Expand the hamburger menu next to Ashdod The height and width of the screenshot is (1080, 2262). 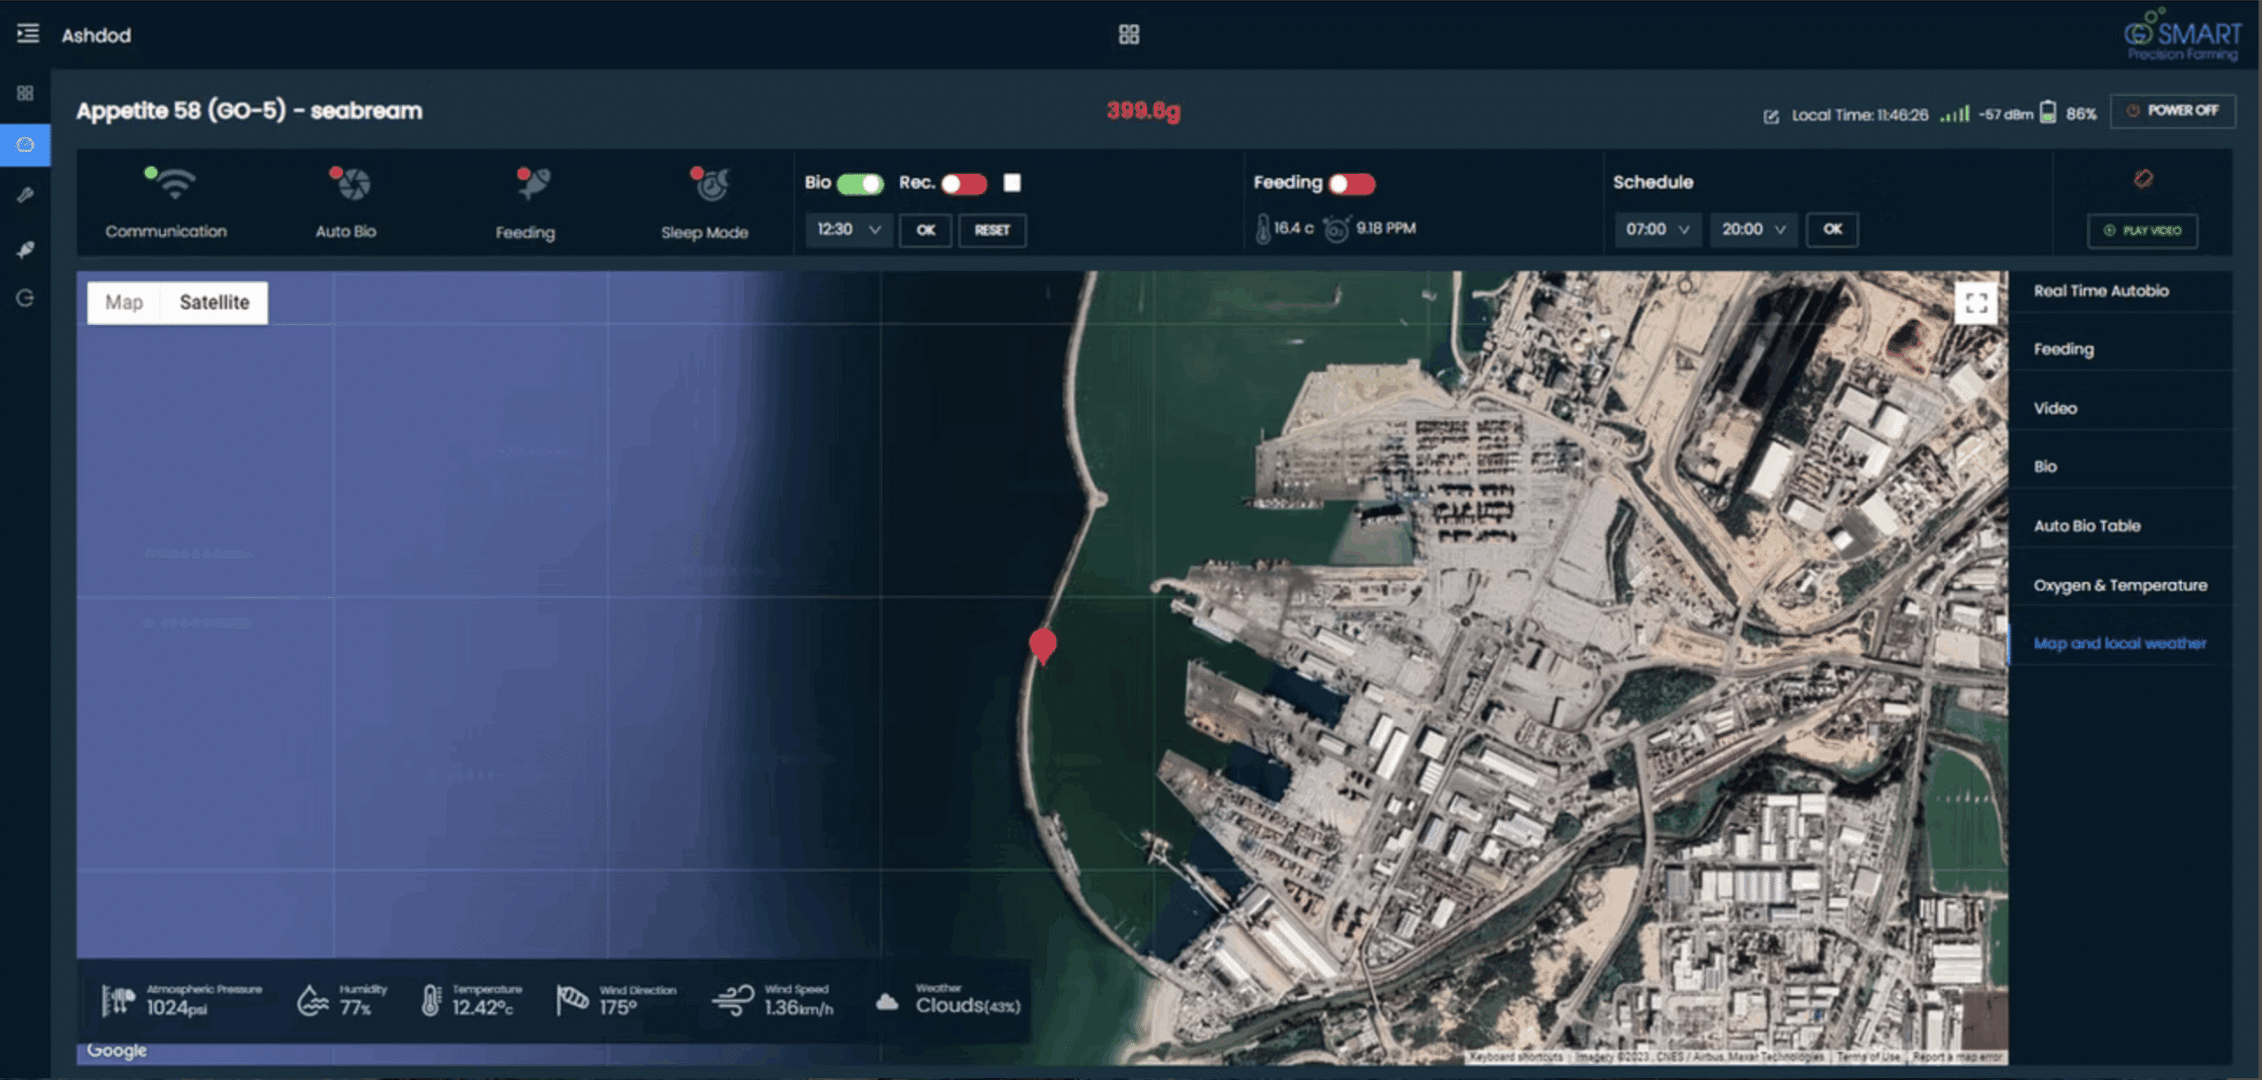coord(27,34)
